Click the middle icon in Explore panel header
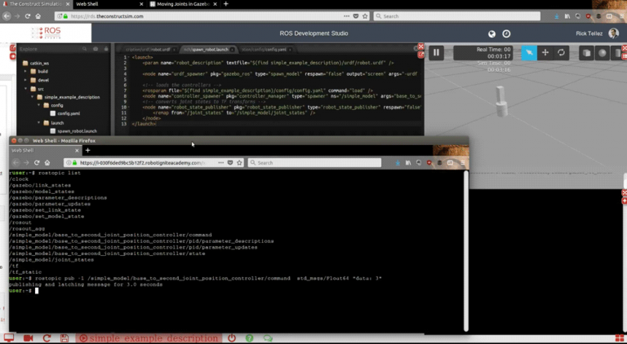 96,49
